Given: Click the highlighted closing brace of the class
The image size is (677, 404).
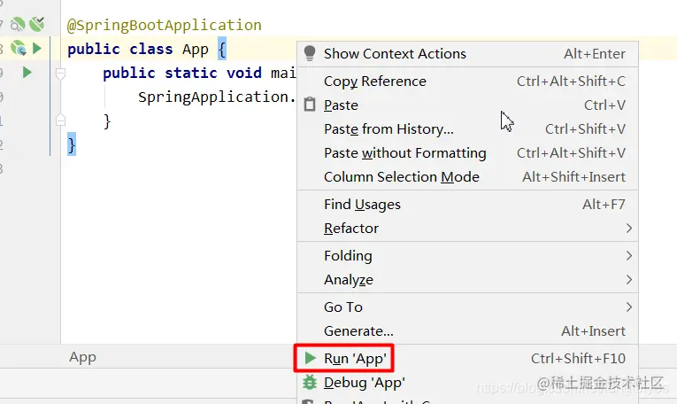Looking at the screenshot, I should click(72, 144).
